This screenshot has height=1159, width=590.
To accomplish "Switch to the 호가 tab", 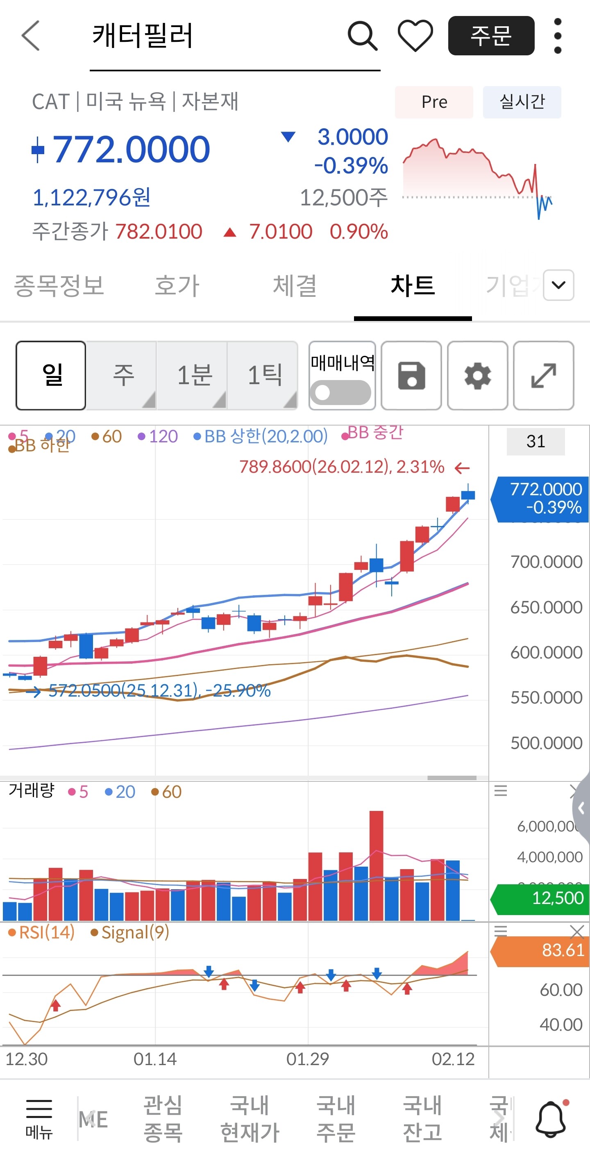I will pos(177,286).
